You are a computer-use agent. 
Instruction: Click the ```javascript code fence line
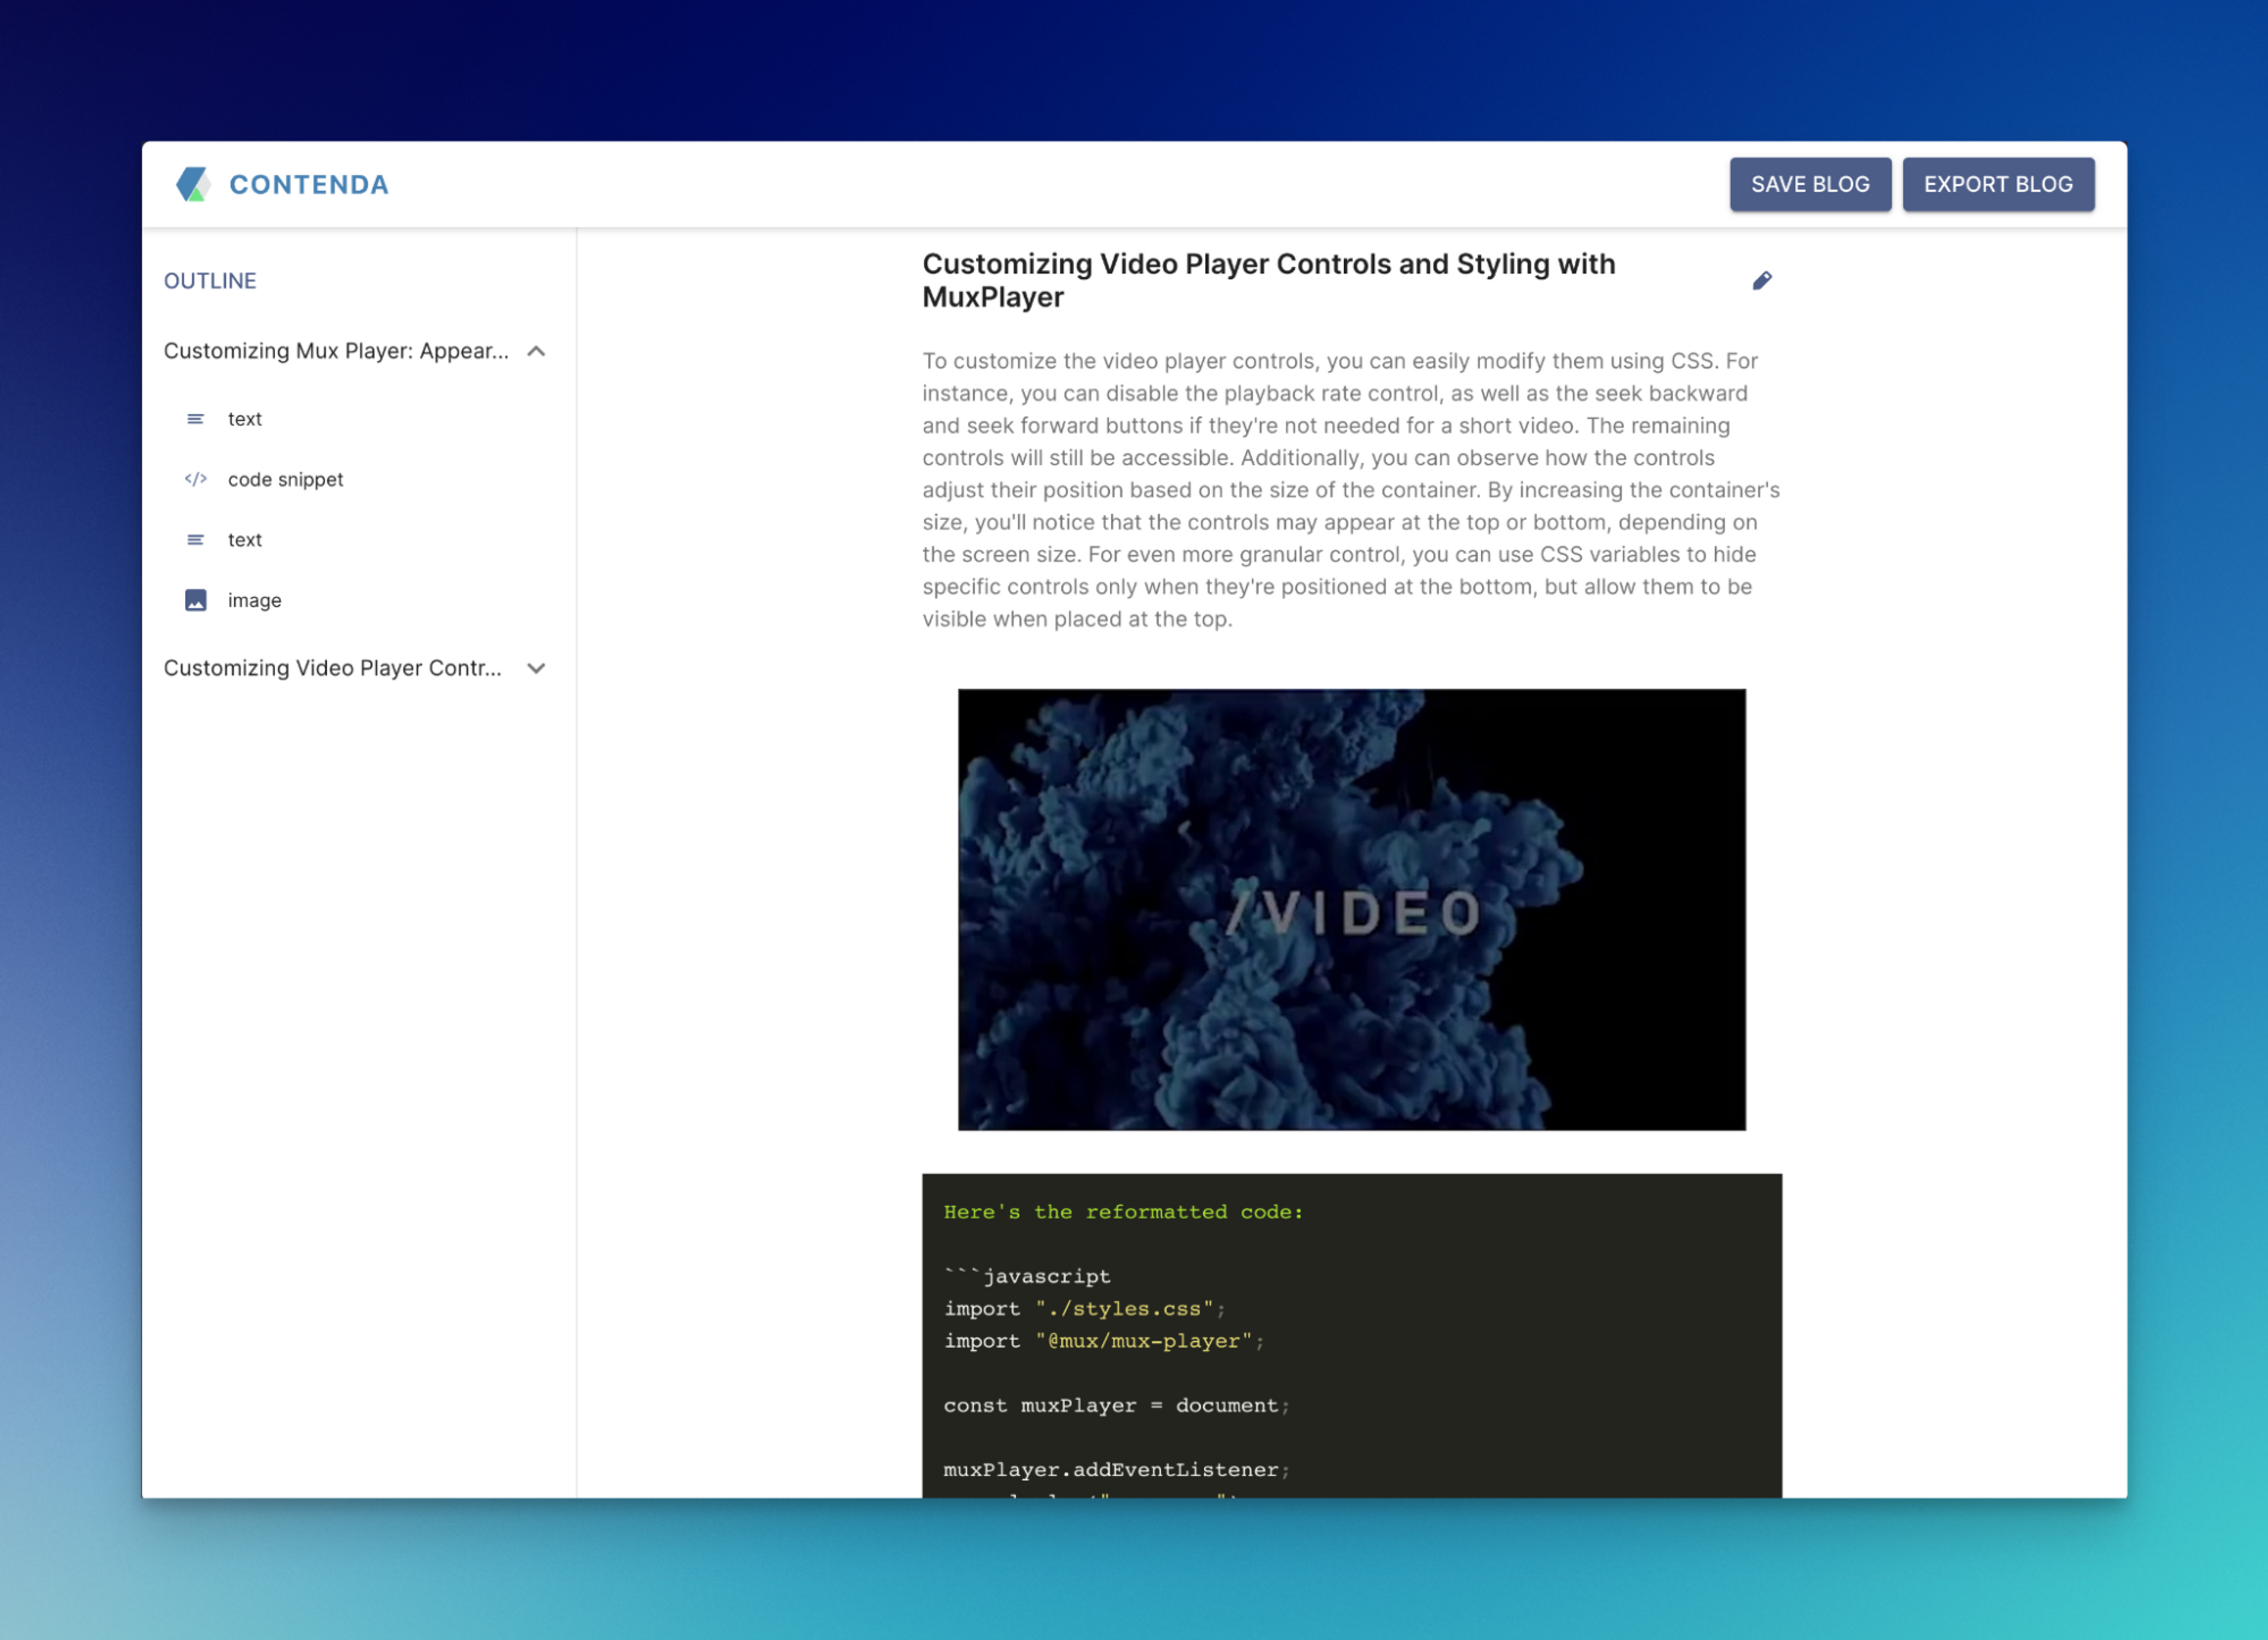tap(1027, 1276)
